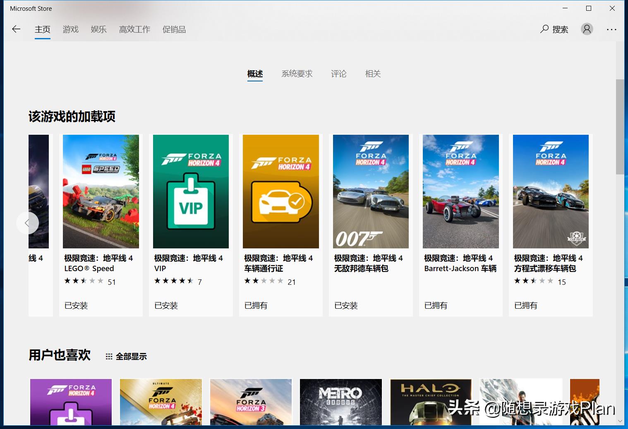628x429 pixels.
Task: Open the 促销品 tab
Action: 174,29
